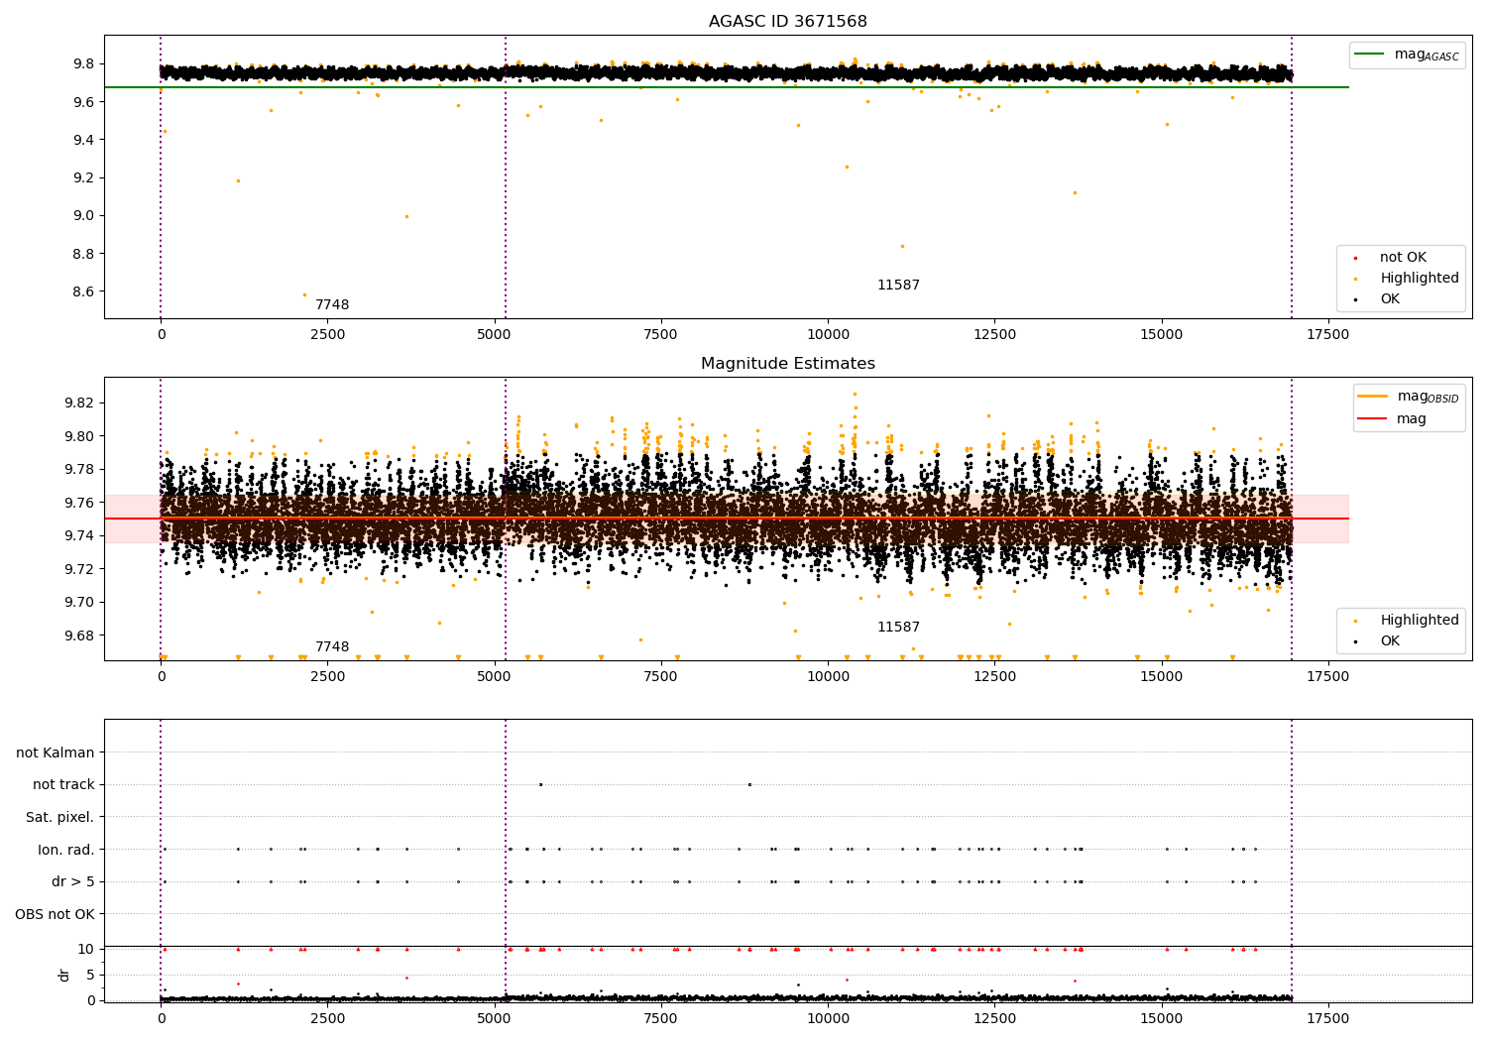Image resolution: width=1487 pixels, height=1041 pixels.
Task: Click the orange outlier point near 8.8 in top plot
Action: [902, 246]
